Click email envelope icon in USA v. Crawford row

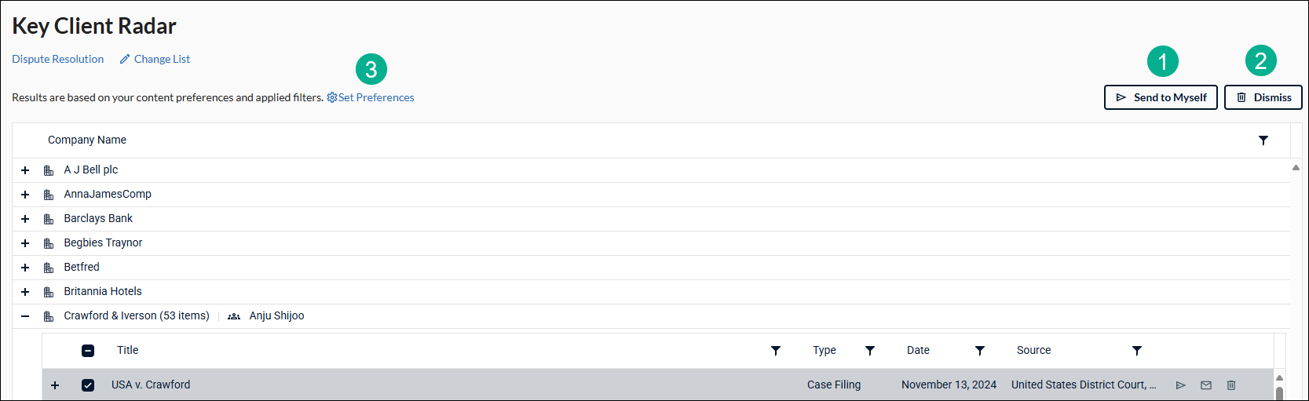(x=1206, y=385)
